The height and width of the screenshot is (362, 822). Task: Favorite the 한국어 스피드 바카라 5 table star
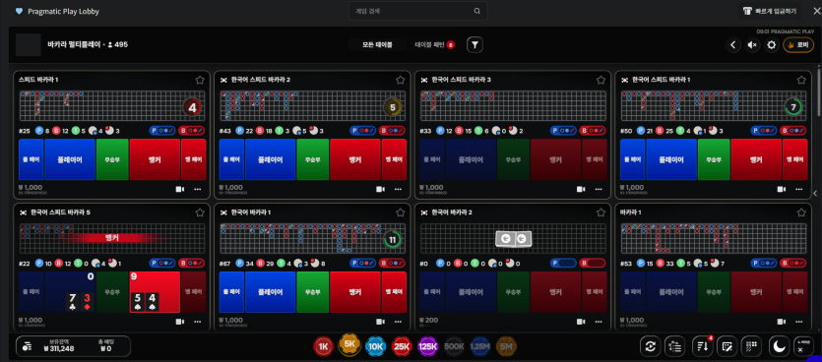click(200, 212)
